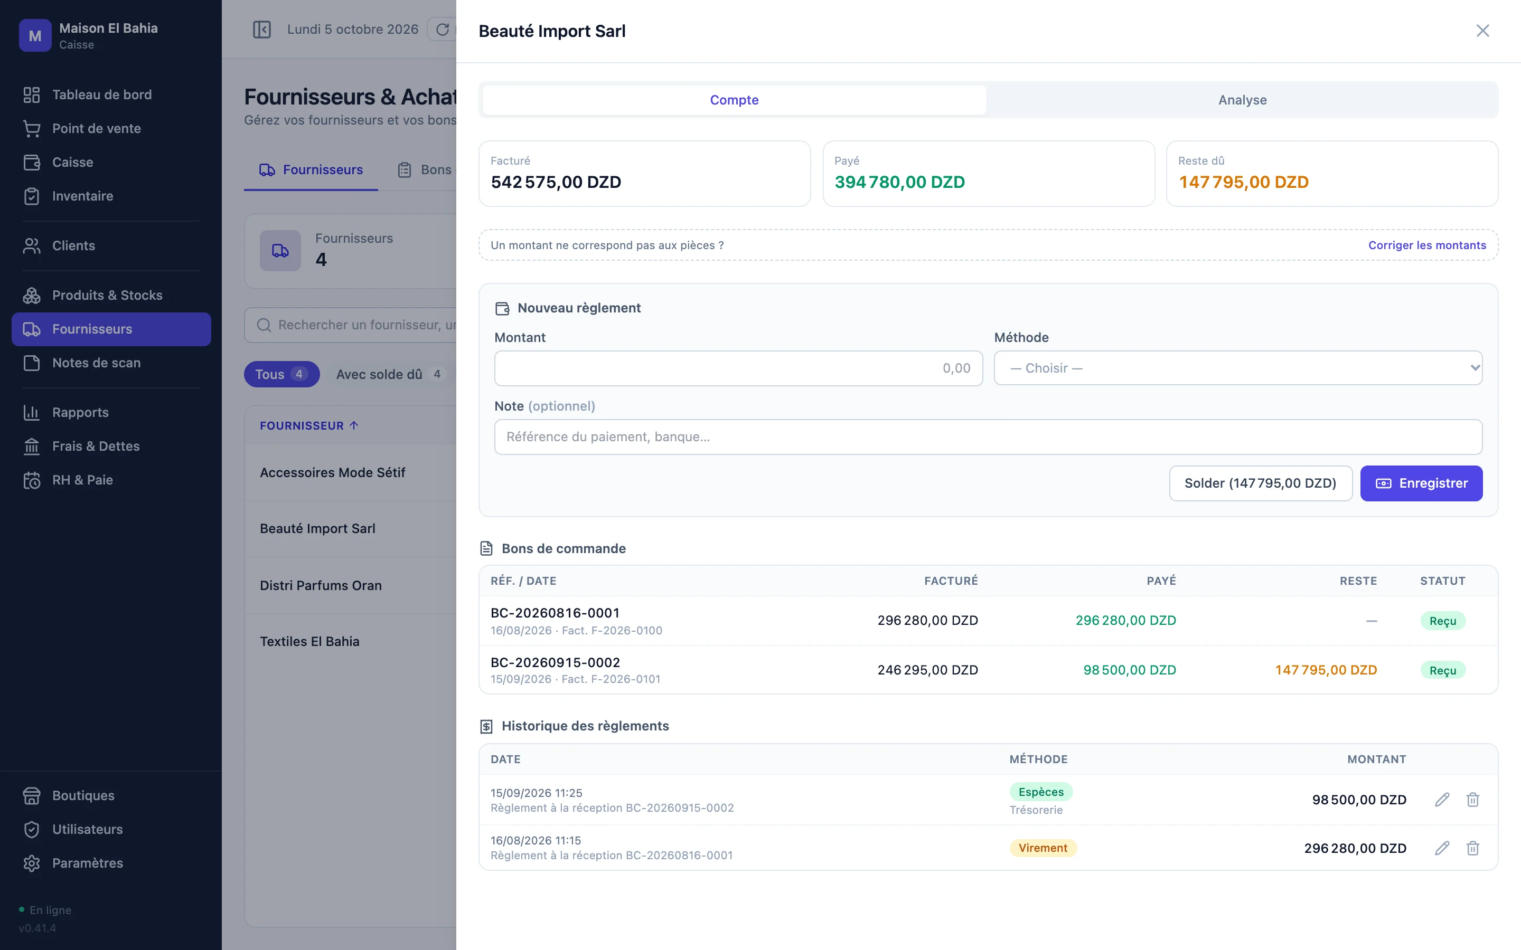1521x950 pixels.
Task: Sort by FOURNISSEUR column header
Action: 308,426
